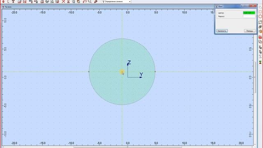This screenshot has width=263, height=148.
Task: Click the copy icon in toolbar
Action: pos(74,2)
